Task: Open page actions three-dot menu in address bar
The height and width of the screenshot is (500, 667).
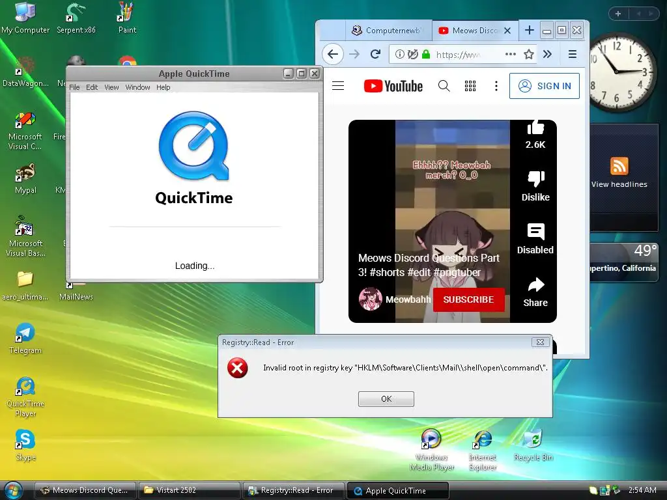Action: (x=511, y=54)
